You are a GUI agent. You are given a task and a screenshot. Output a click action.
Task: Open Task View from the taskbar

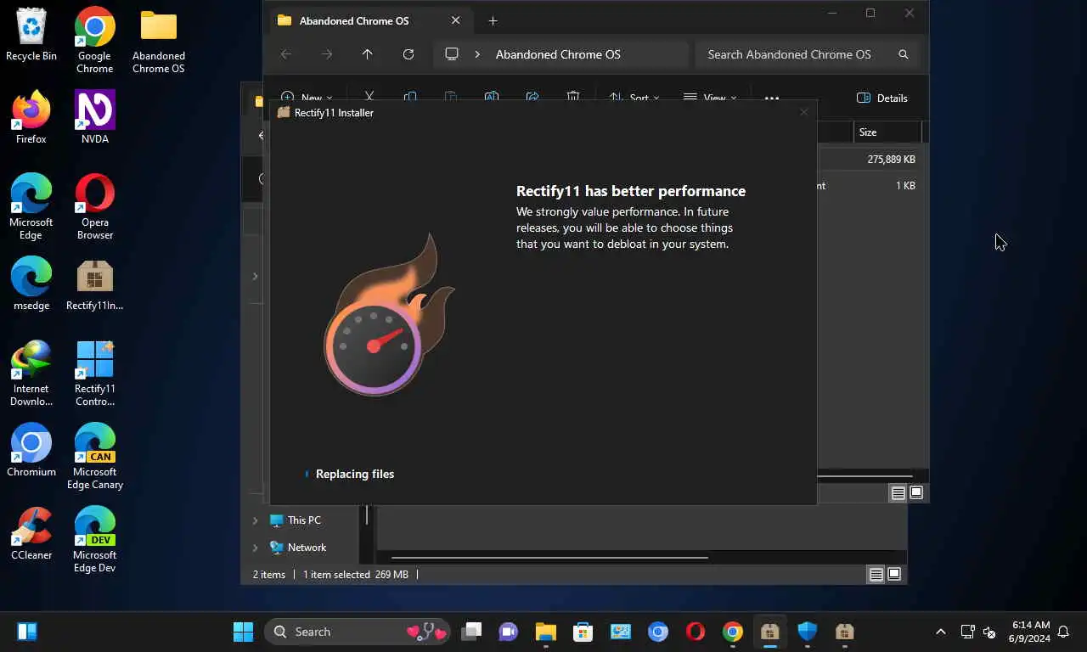point(471,632)
